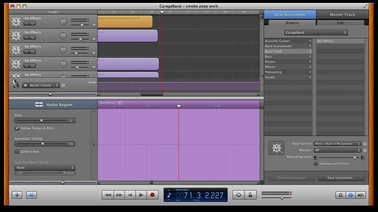Toggle the metronome

pos(250,195)
